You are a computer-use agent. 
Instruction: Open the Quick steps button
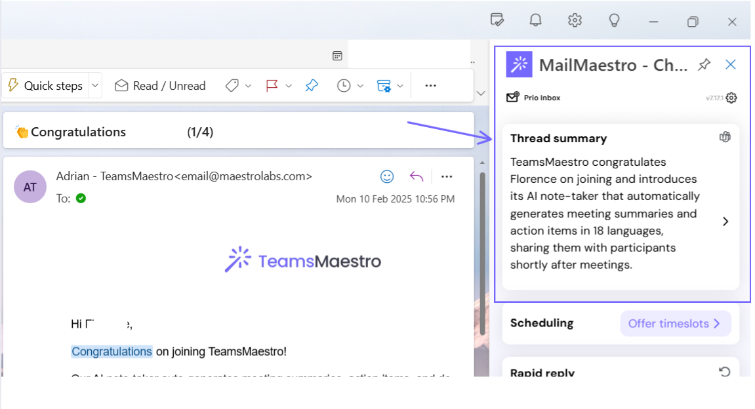click(46, 86)
